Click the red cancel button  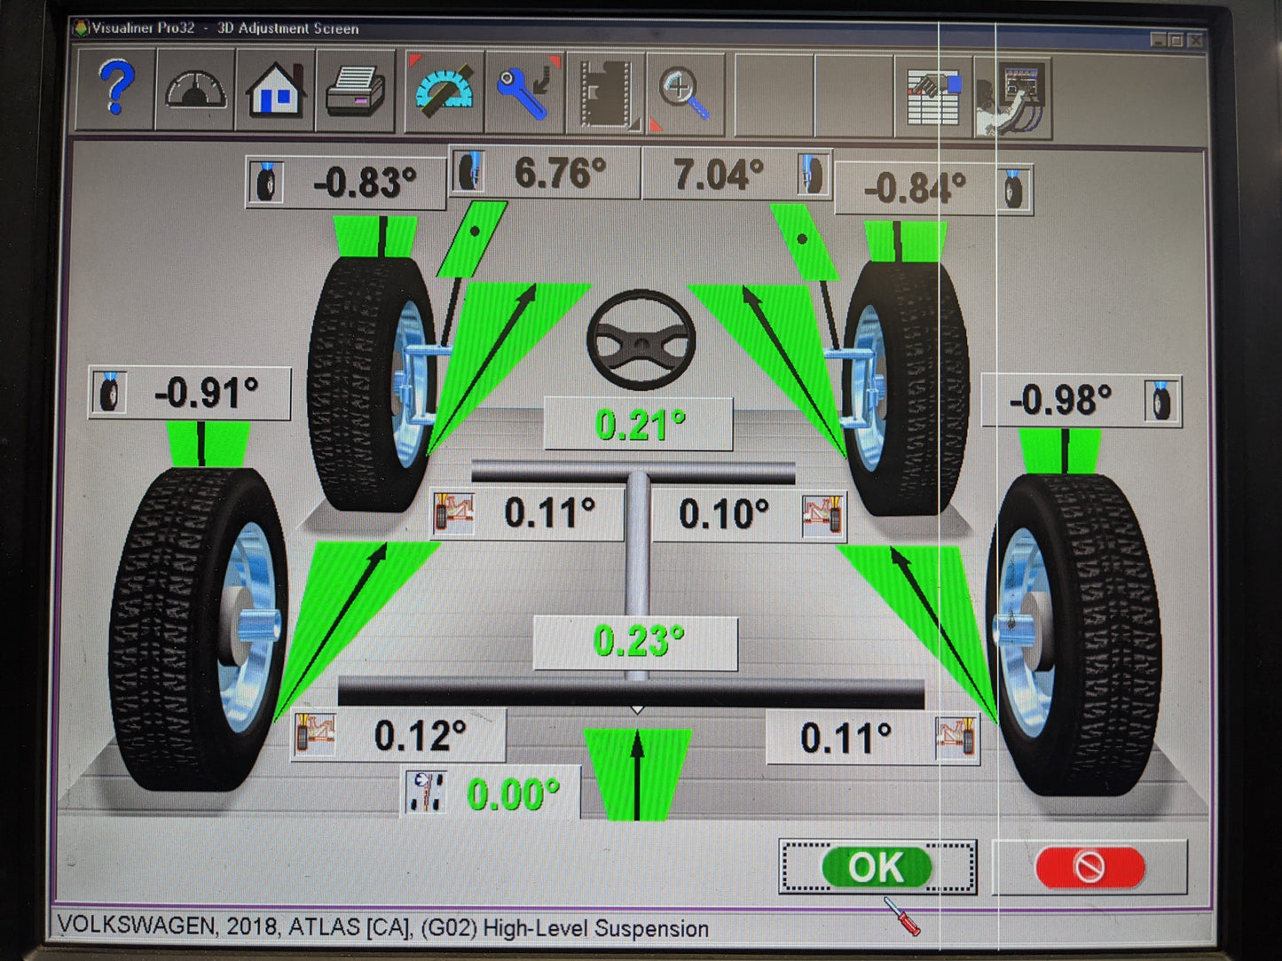click(x=1089, y=867)
